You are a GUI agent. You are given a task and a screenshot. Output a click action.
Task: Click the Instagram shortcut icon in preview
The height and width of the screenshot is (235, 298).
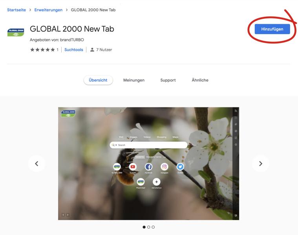pos(165,167)
